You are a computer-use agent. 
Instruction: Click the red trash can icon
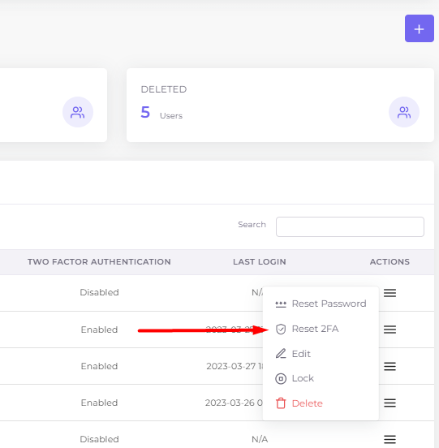point(281,403)
